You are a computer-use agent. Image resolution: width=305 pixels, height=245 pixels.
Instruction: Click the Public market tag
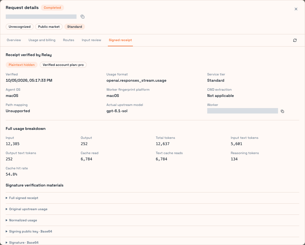coord(49,27)
